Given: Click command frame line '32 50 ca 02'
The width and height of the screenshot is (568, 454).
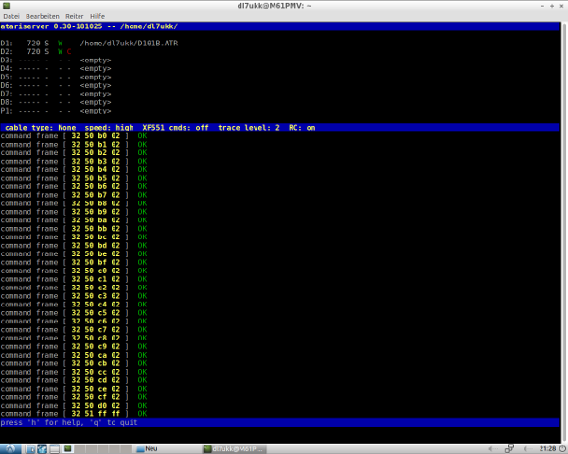Looking at the screenshot, I should (74, 356).
